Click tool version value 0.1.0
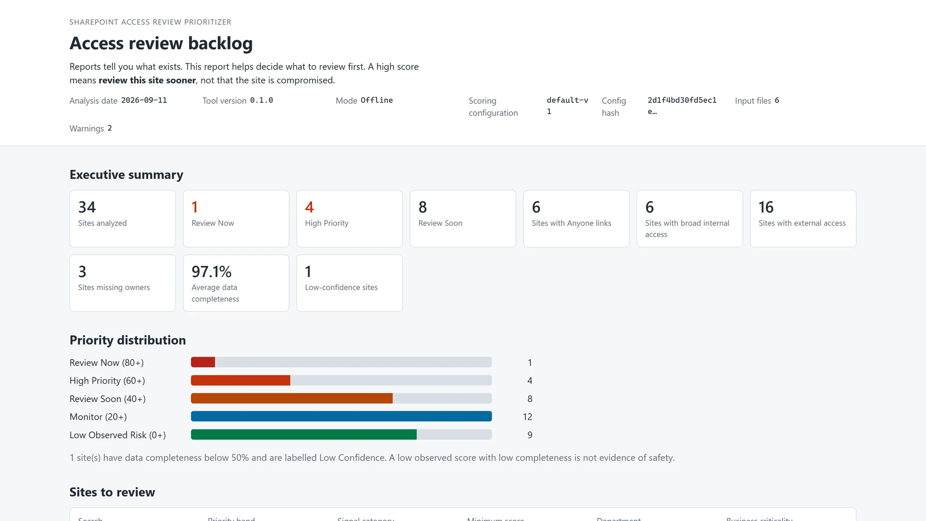926x521 pixels. coord(262,100)
